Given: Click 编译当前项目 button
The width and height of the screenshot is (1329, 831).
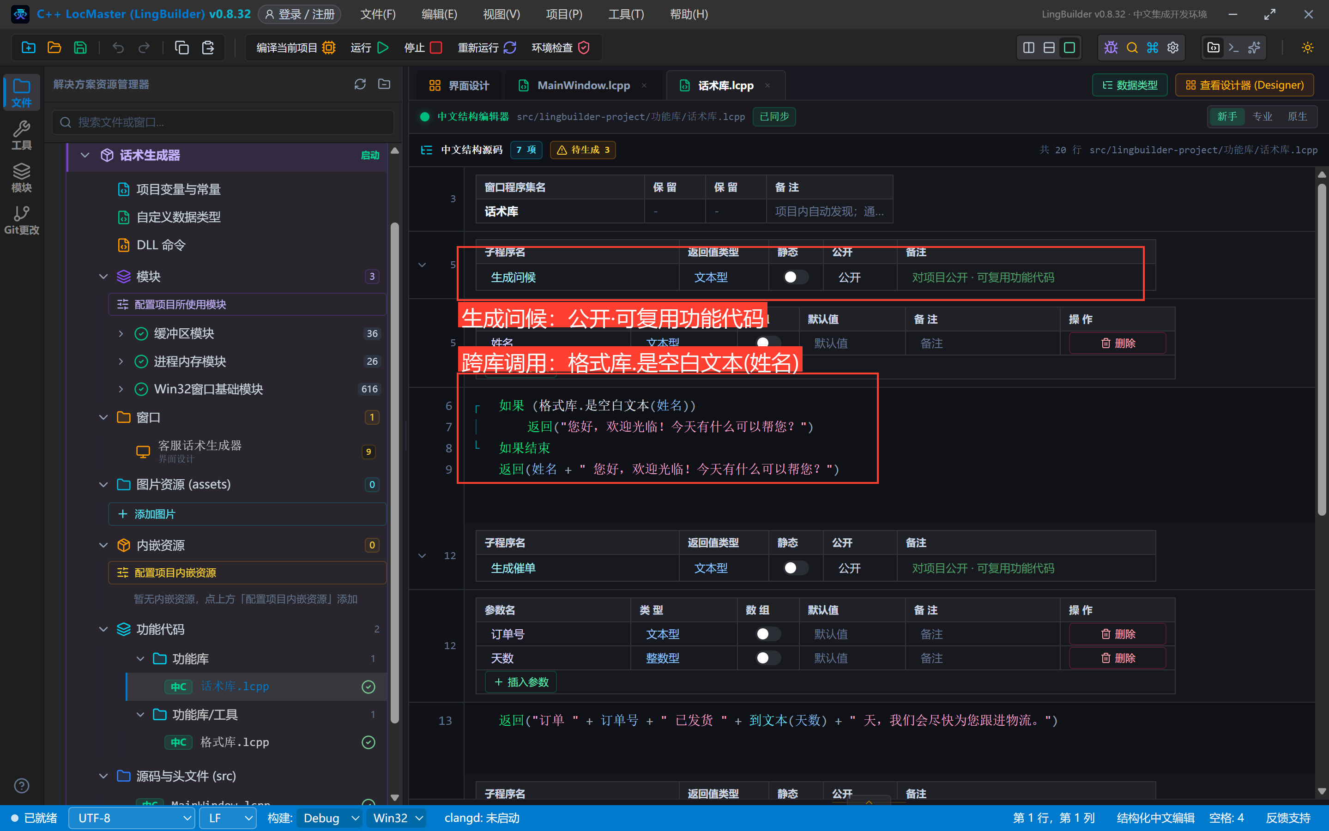Looking at the screenshot, I should click(x=295, y=48).
